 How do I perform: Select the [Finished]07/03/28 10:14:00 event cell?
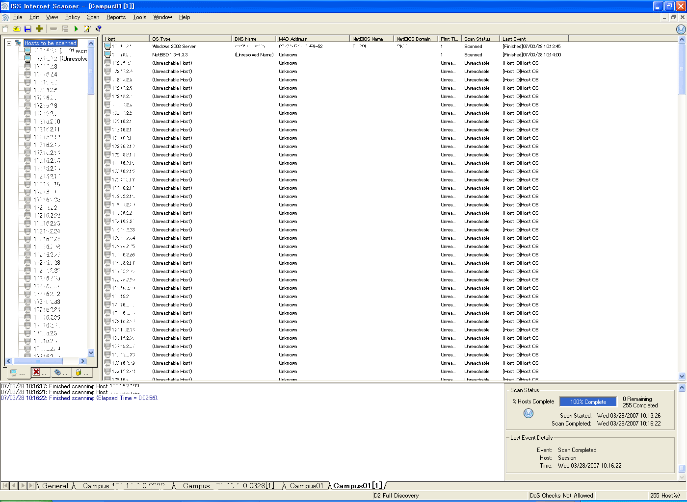(531, 55)
